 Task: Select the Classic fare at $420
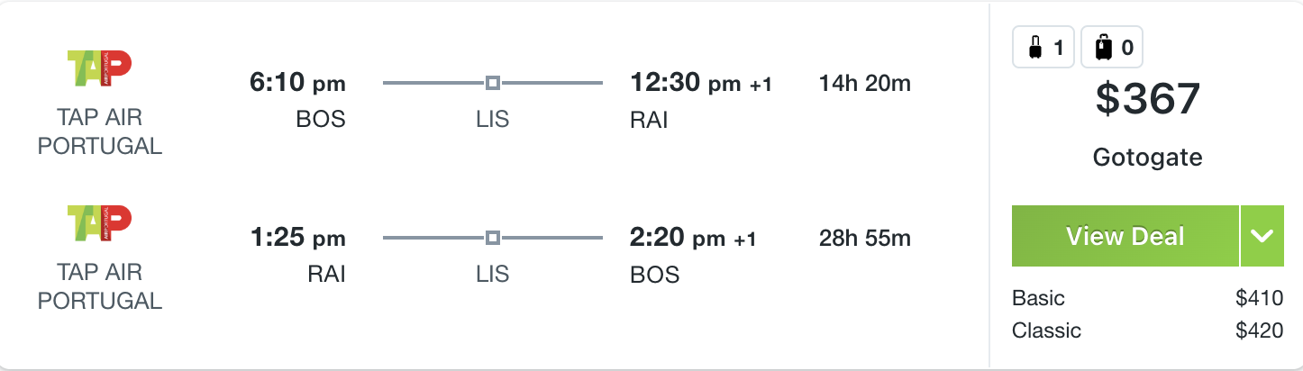click(1147, 330)
